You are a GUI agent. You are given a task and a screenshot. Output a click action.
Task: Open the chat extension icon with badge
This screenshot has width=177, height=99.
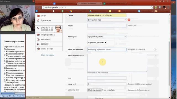tap(164, 7)
